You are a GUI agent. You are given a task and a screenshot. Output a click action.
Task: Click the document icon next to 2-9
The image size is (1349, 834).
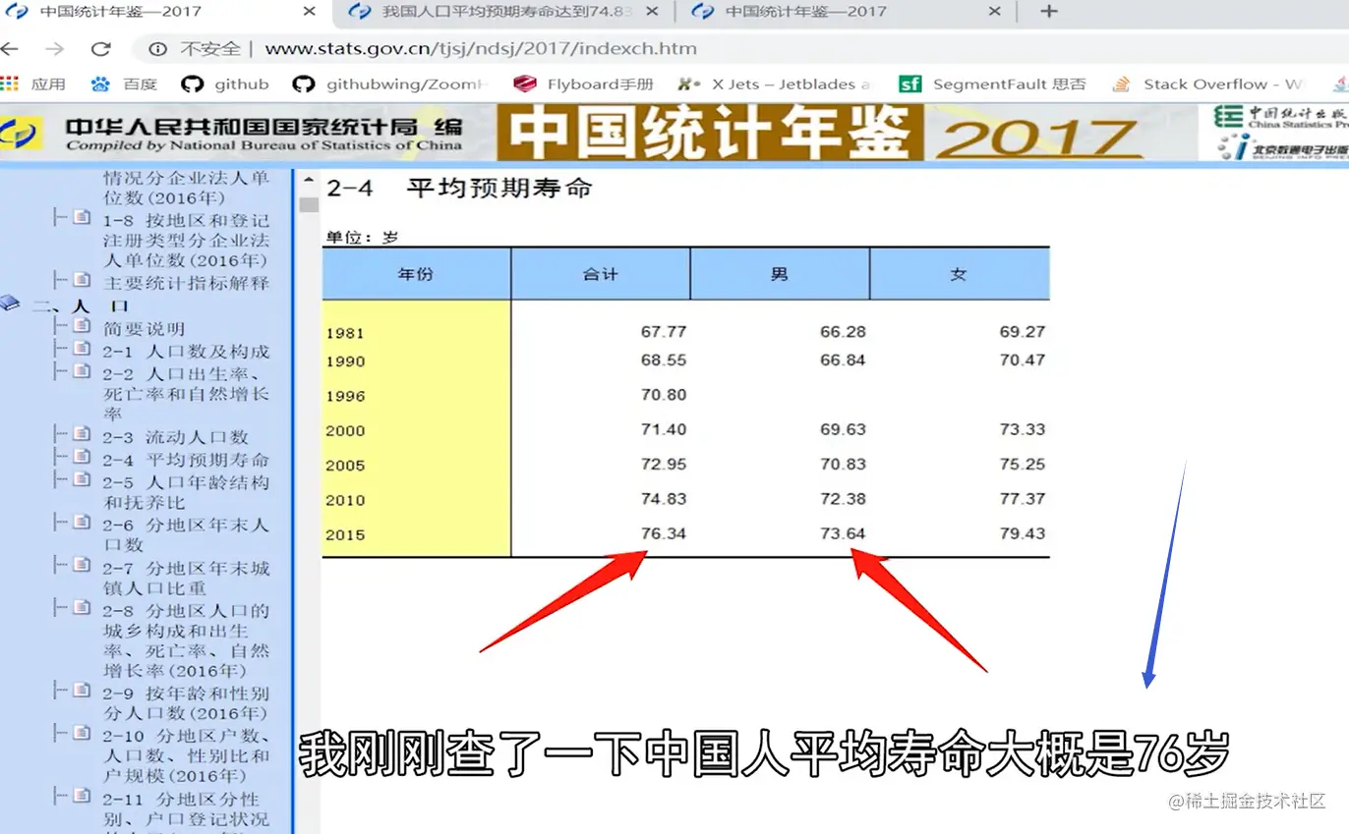83,691
